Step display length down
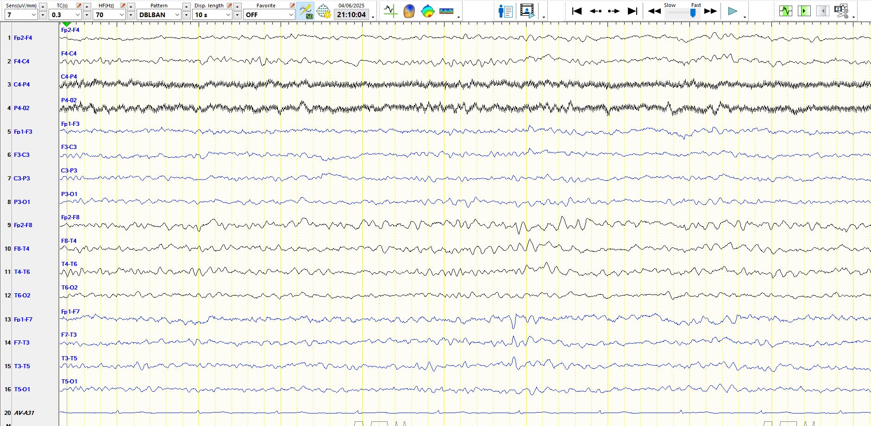Image resolution: width=871 pixels, height=426 pixels. pos(237,15)
